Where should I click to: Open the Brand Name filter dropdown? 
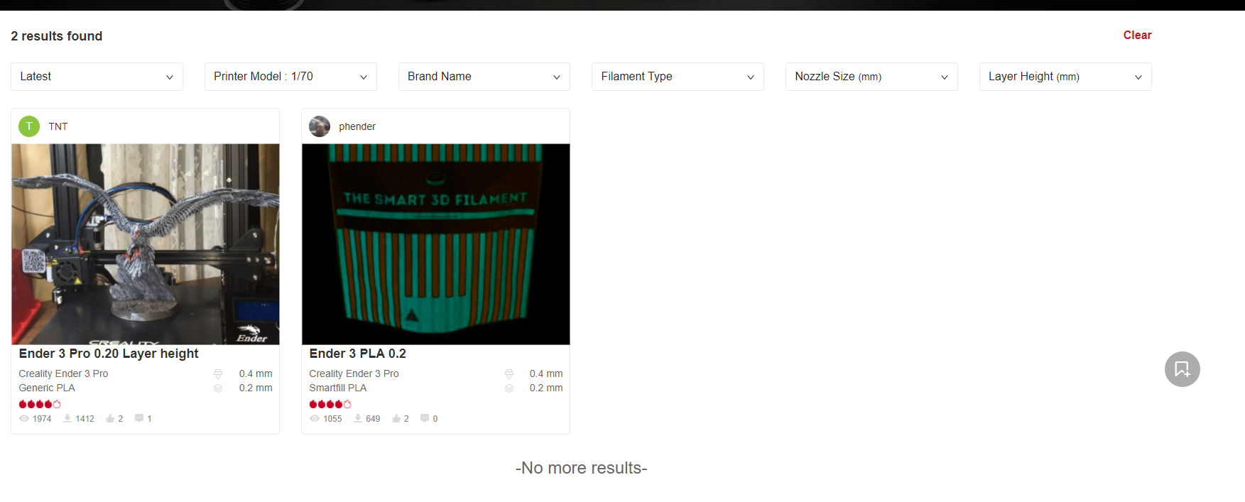(x=484, y=77)
